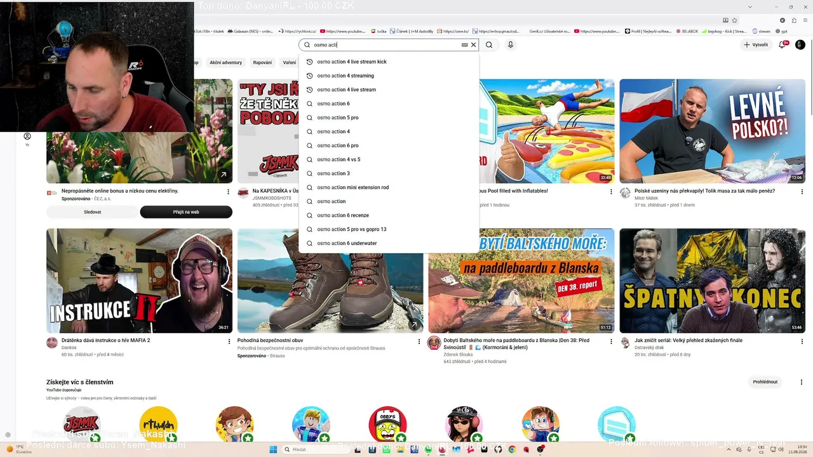Select suggestion "osmo action 4 streaming"
813x457 pixels.
389,76
